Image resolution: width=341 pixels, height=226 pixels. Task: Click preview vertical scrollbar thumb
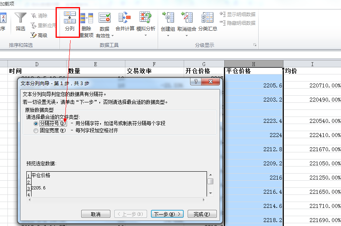(210, 181)
